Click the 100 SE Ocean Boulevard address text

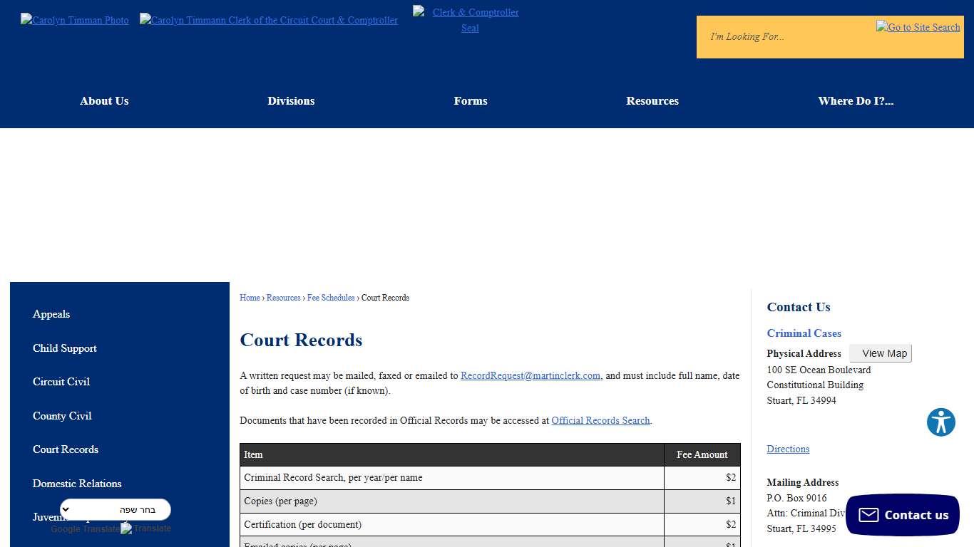tap(819, 370)
